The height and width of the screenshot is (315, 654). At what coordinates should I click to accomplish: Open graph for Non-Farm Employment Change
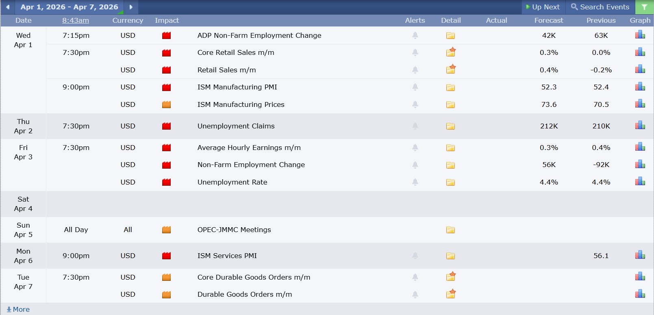click(640, 164)
